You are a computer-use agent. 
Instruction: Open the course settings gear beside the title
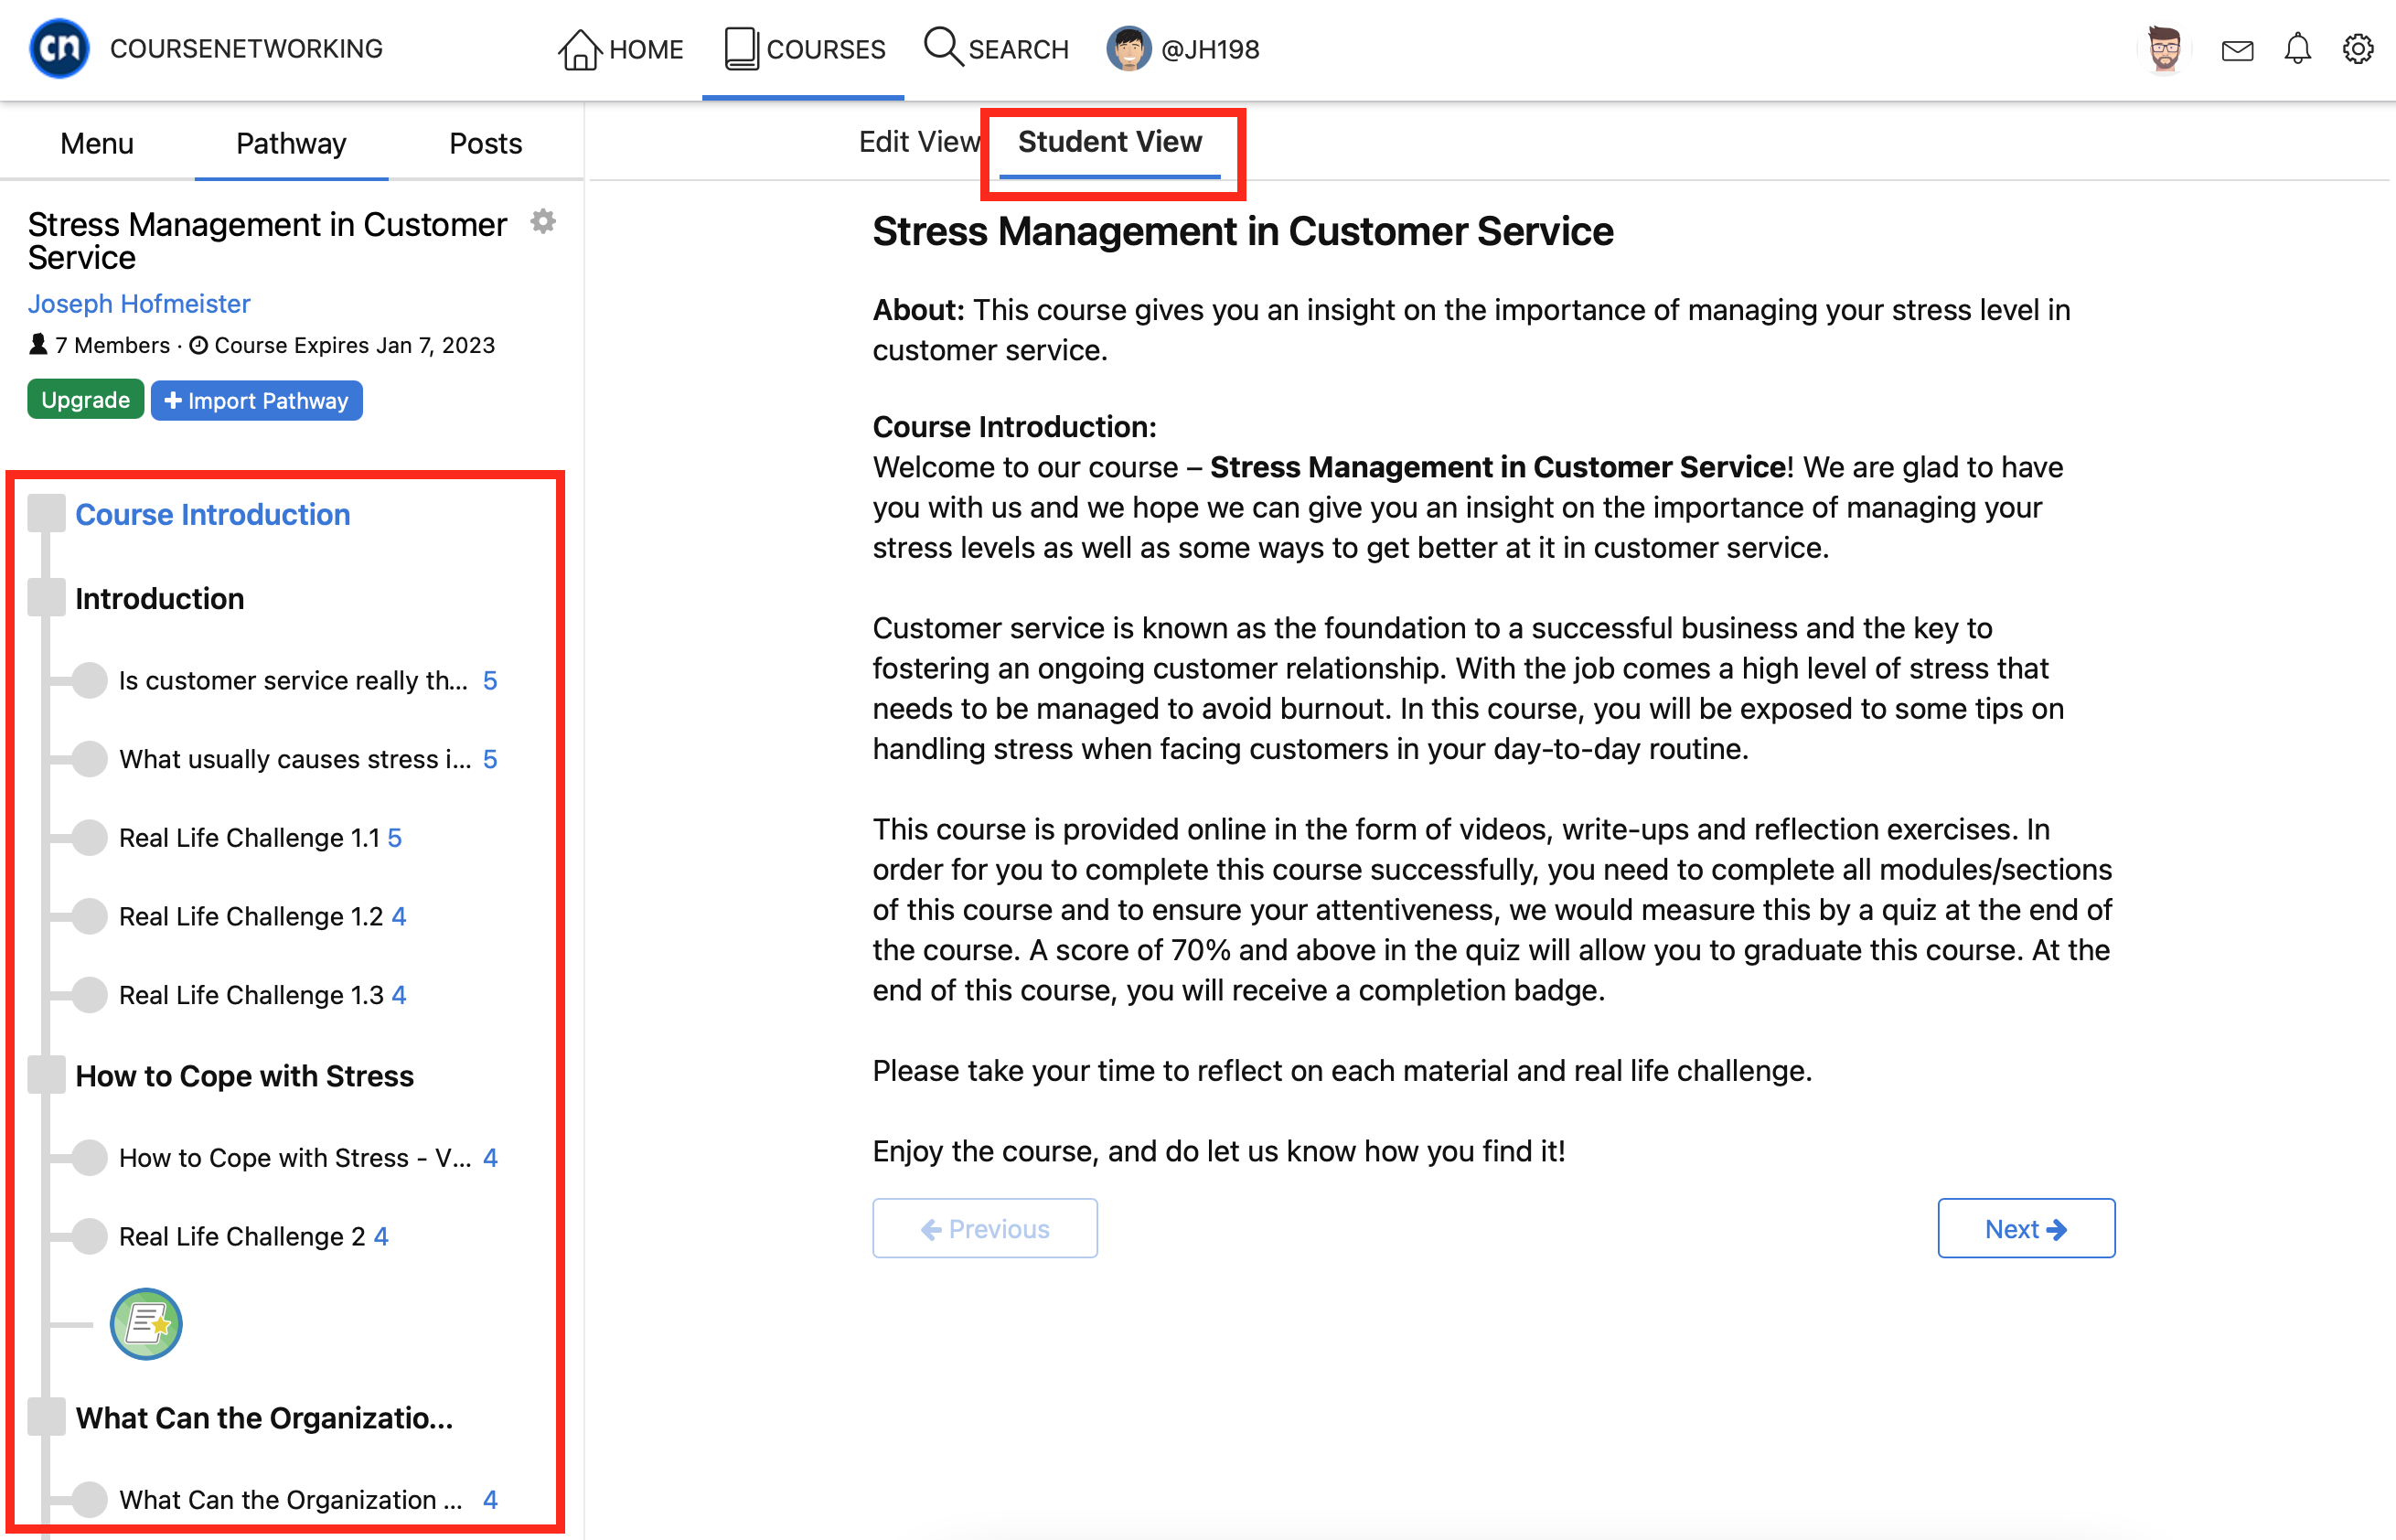543,221
